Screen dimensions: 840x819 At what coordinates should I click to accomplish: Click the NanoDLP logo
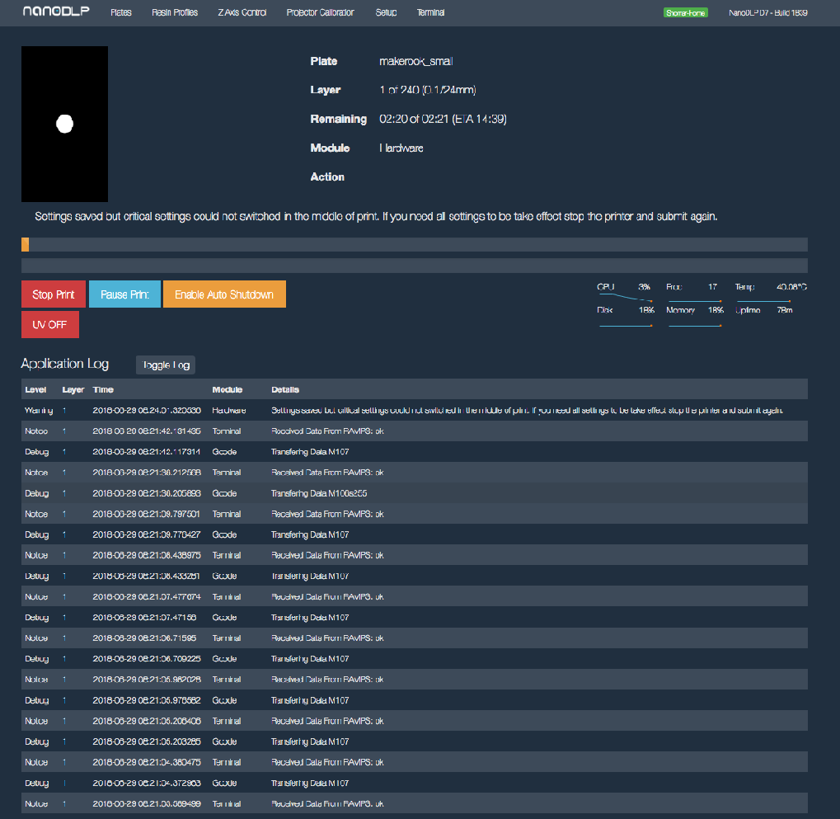tap(50, 12)
